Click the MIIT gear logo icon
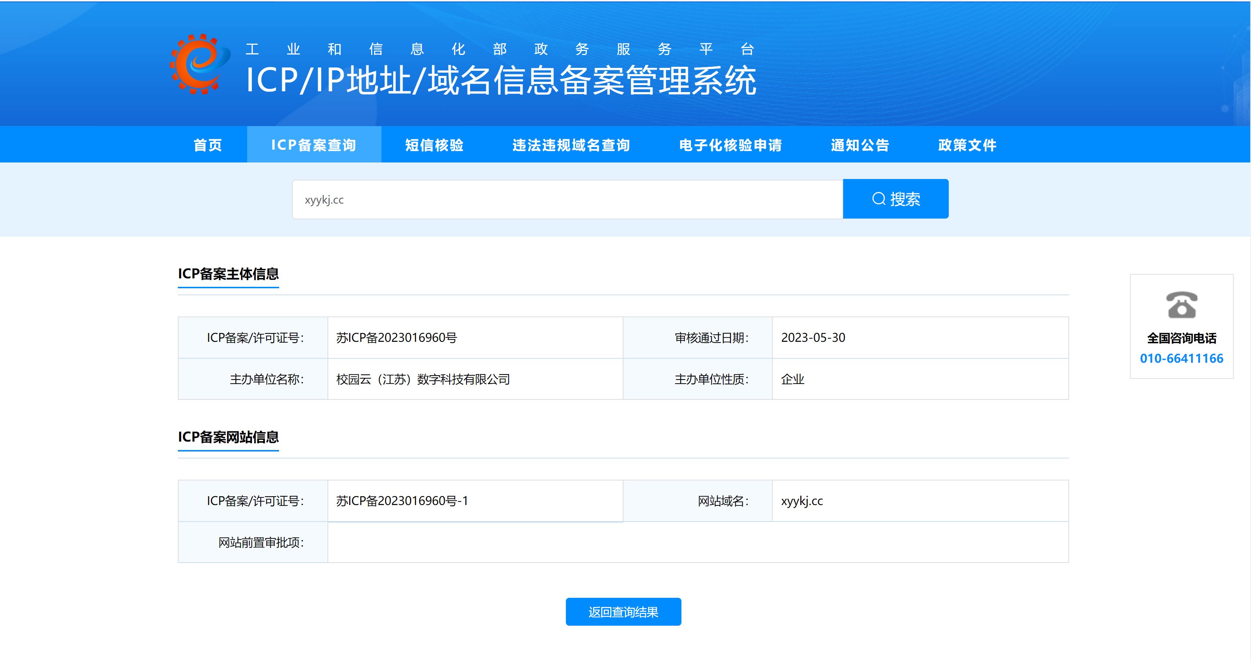The width and height of the screenshot is (1251, 662). click(x=200, y=63)
